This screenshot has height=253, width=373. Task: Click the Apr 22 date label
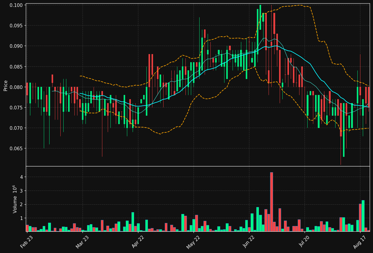138,242
